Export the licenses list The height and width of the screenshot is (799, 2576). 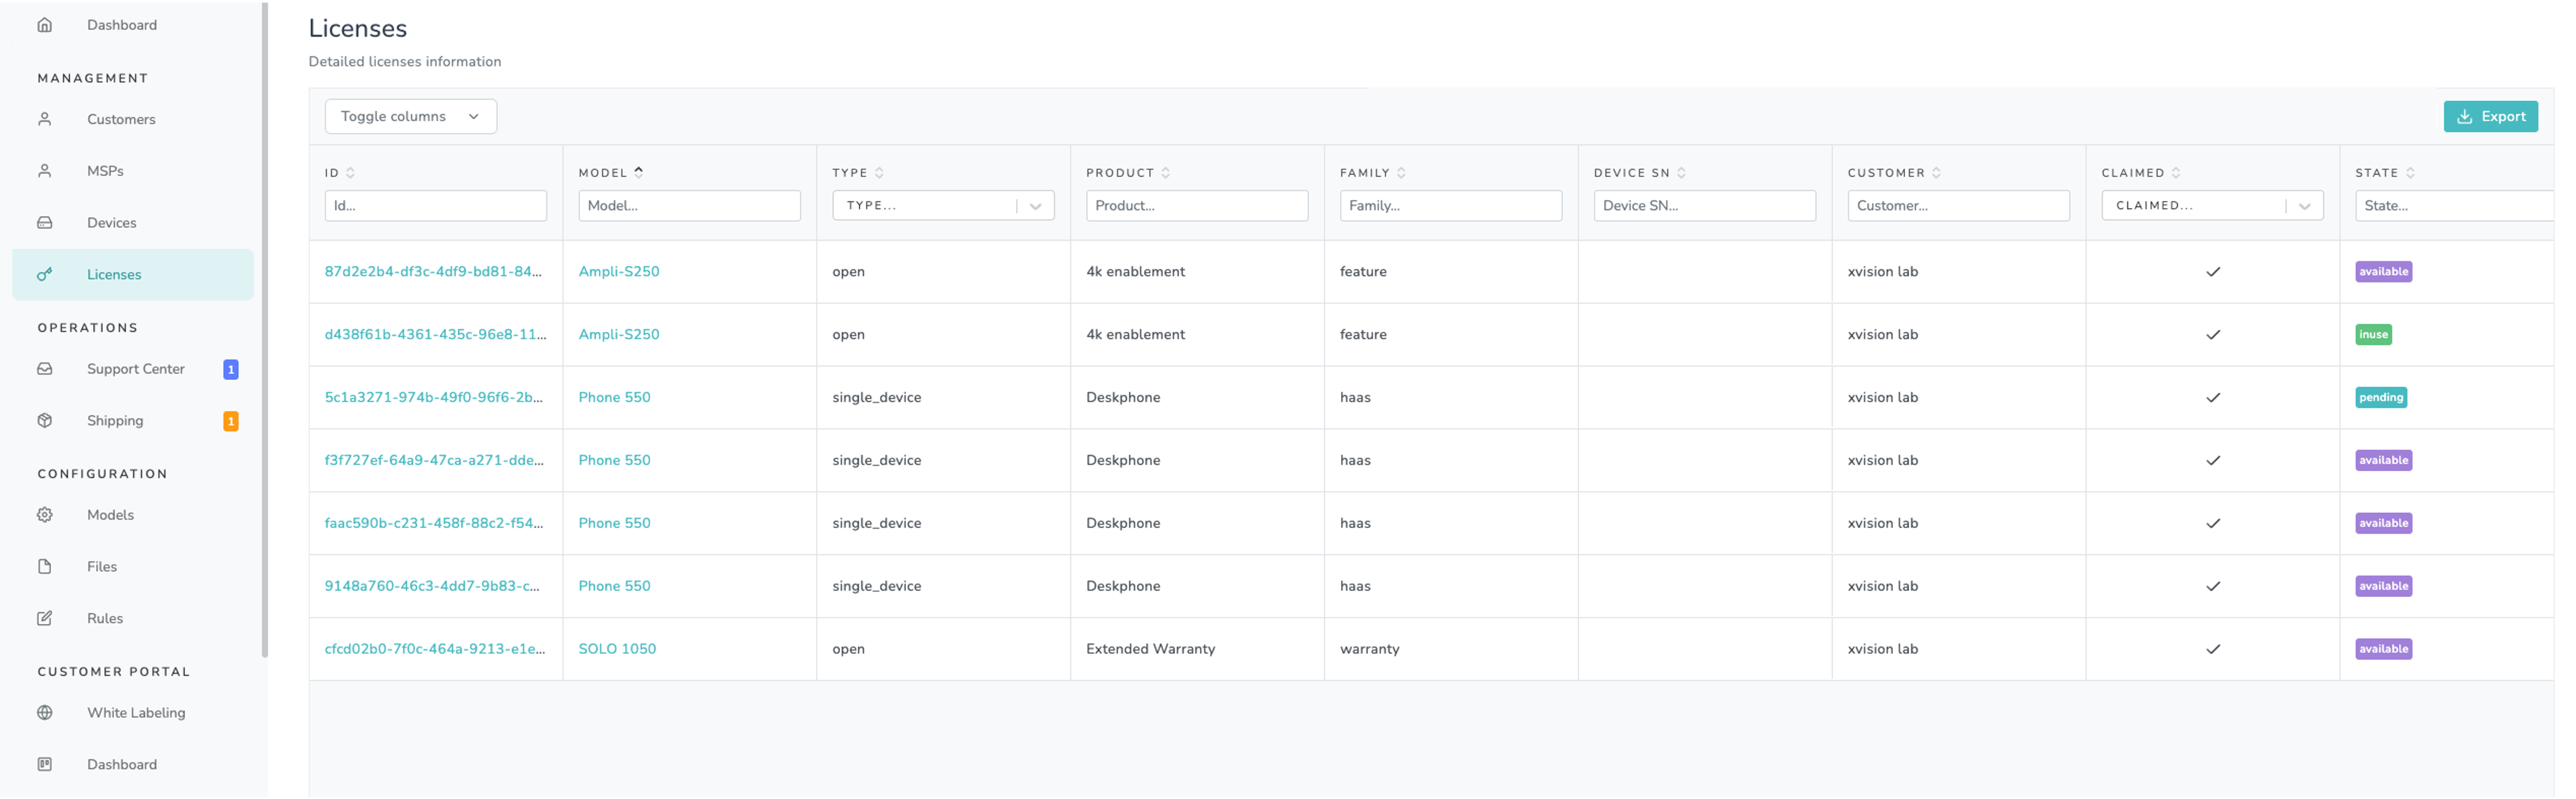click(x=2490, y=116)
